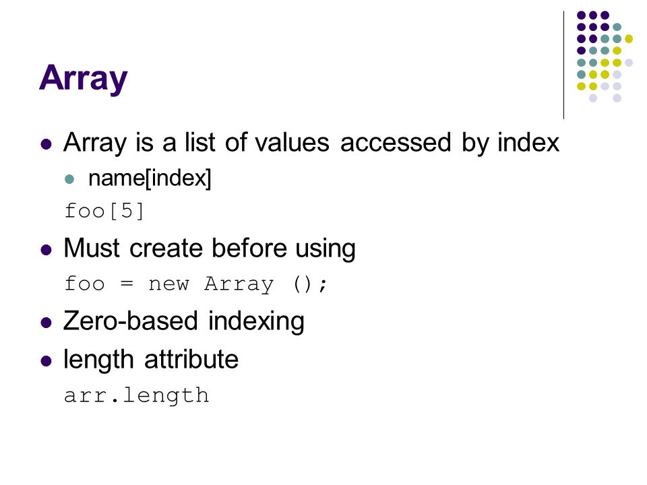The image size is (647, 485).
Task: Click the vertical black divider line
Action: click(x=563, y=65)
